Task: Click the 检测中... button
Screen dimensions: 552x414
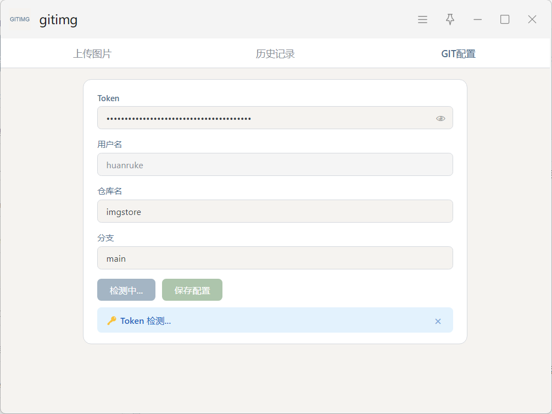Action: [126, 290]
